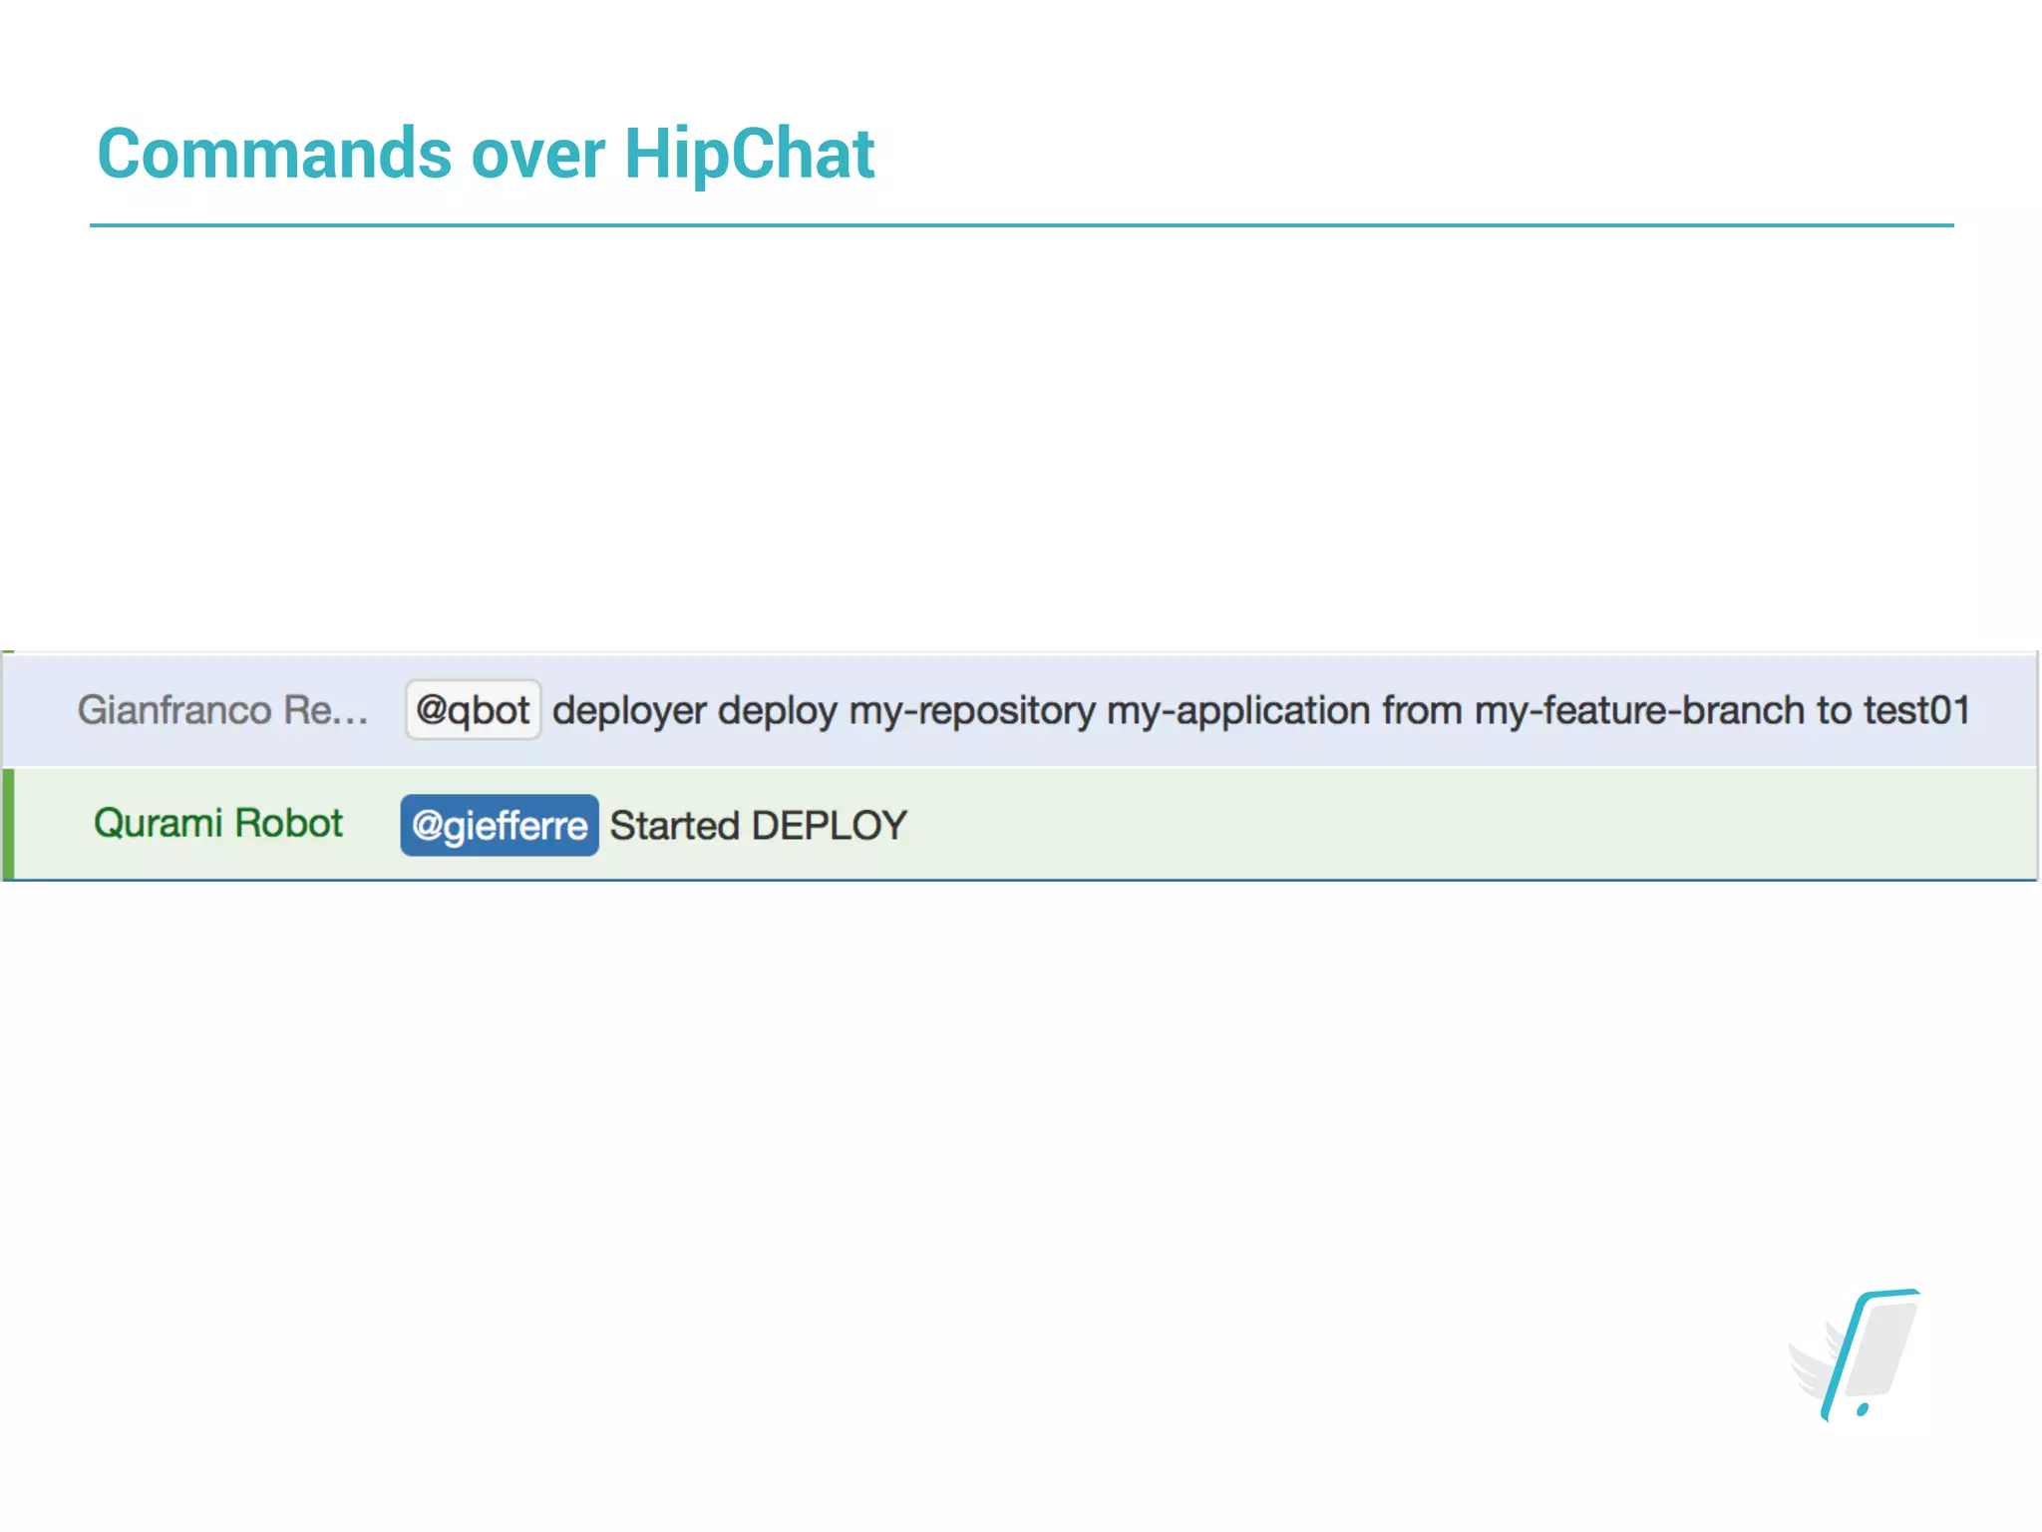Click the word 'HipChat' in the heading
The width and height of the screenshot is (2042, 1532).
749,154
